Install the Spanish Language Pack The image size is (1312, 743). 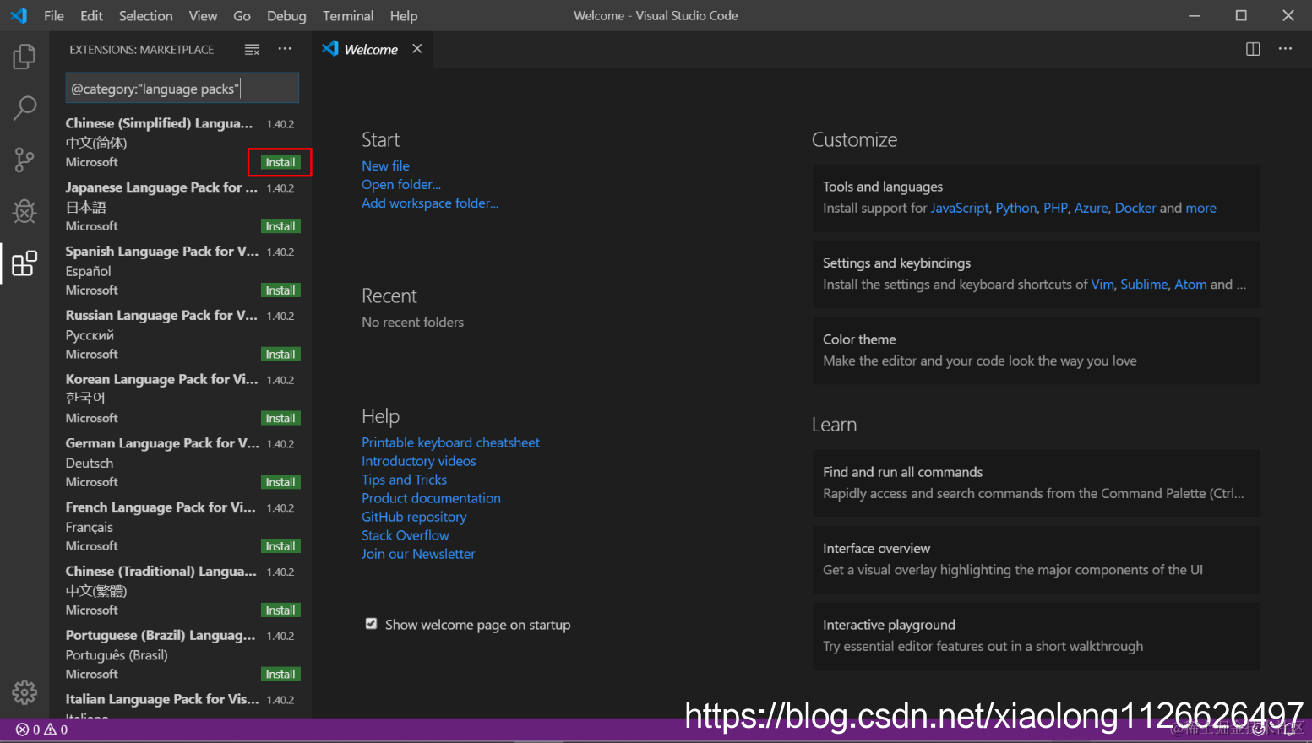pyautogui.click(x=280, y=290)
